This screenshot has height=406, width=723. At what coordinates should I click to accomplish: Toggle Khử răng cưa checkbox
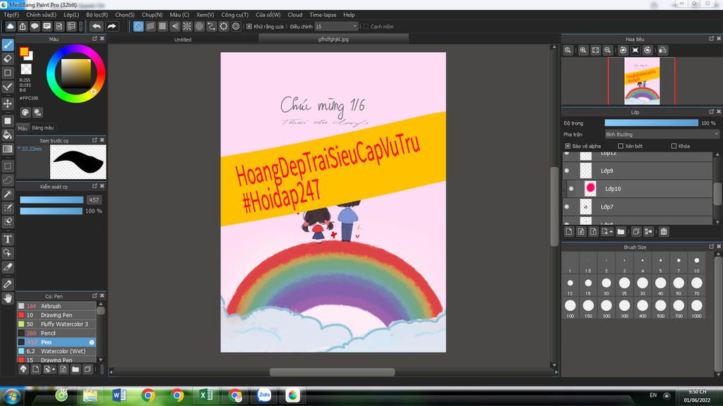pyautogui.click(x=249, y=26)
